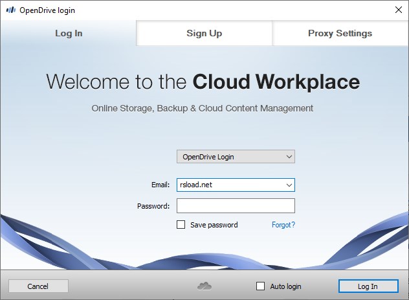The width and height of the screenshot is (409, 300).
Task: Open the OpenDrive Login type dropdown
Action: coord(236,157)
